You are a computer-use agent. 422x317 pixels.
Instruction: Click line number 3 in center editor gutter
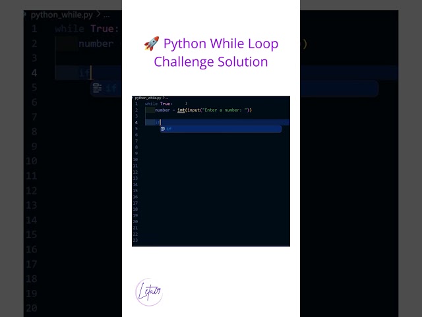[136, 116]
